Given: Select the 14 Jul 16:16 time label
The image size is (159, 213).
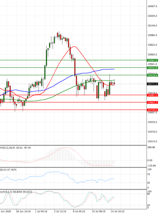Looking at the screenshot, I should [118, 211].
